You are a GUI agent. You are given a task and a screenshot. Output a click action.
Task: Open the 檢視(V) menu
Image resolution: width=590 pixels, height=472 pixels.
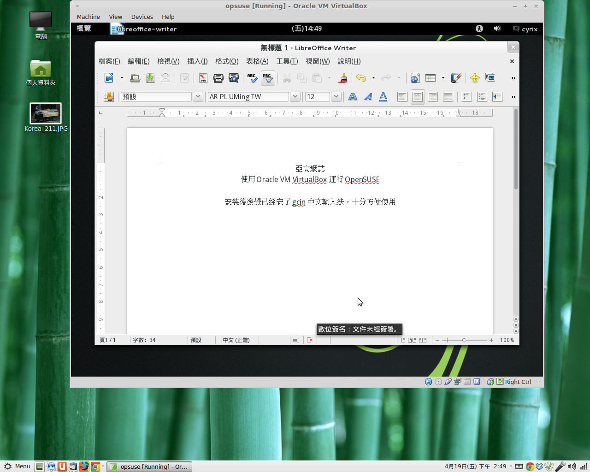tap(168, 61)
